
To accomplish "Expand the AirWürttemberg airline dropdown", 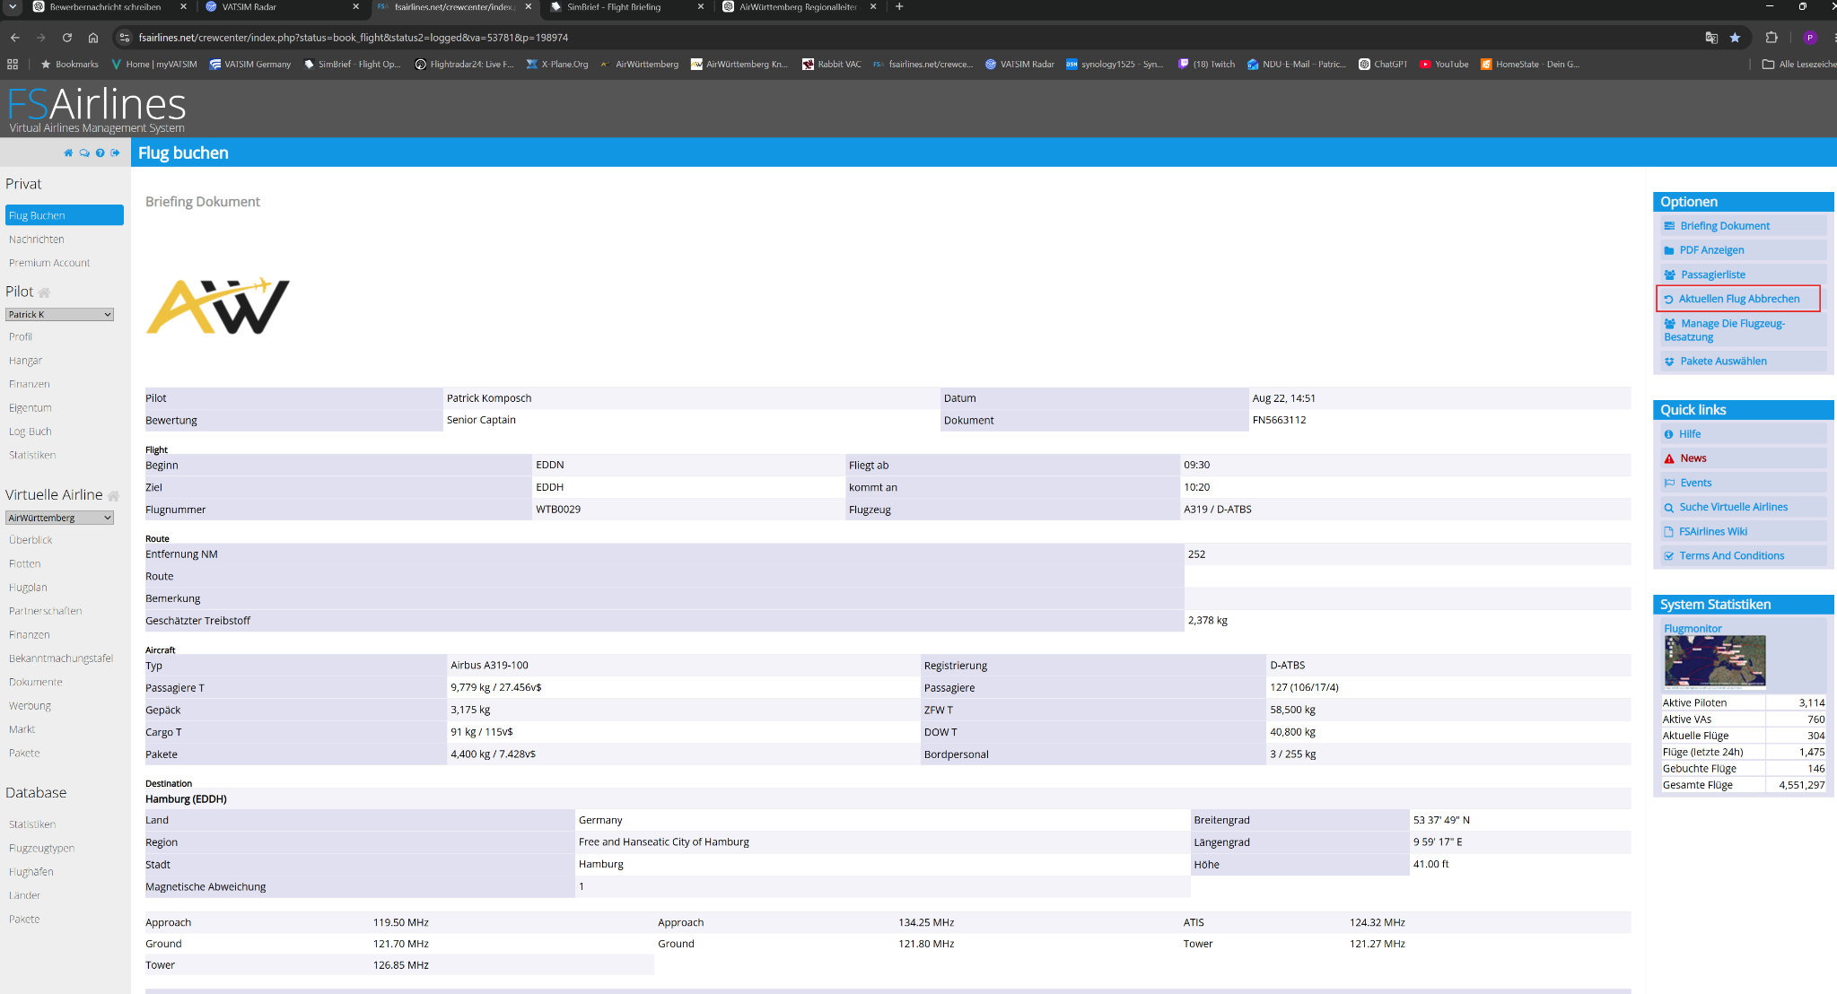I will [x=59, y=518].
